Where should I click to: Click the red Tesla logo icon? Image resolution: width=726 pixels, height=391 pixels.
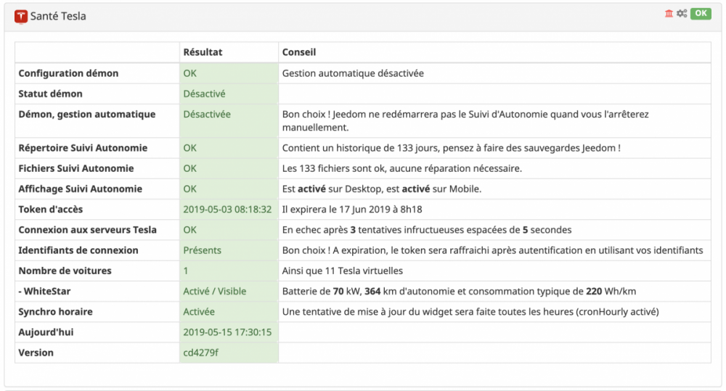click(21, 16)
